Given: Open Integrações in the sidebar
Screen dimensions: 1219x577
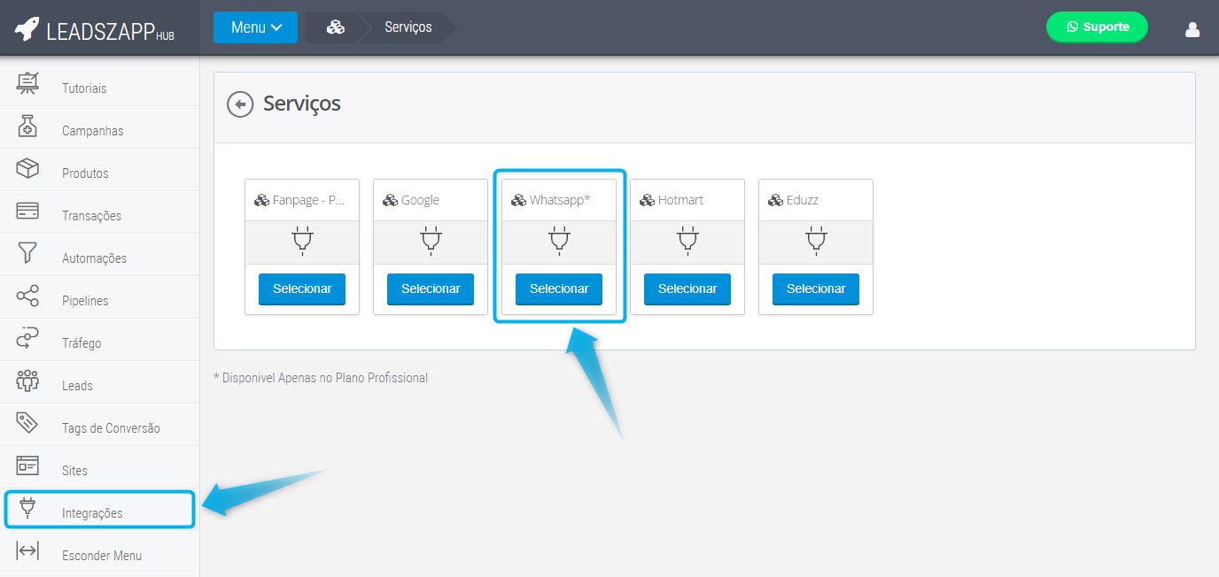Looking at the screenshot, I should (92, 513).
